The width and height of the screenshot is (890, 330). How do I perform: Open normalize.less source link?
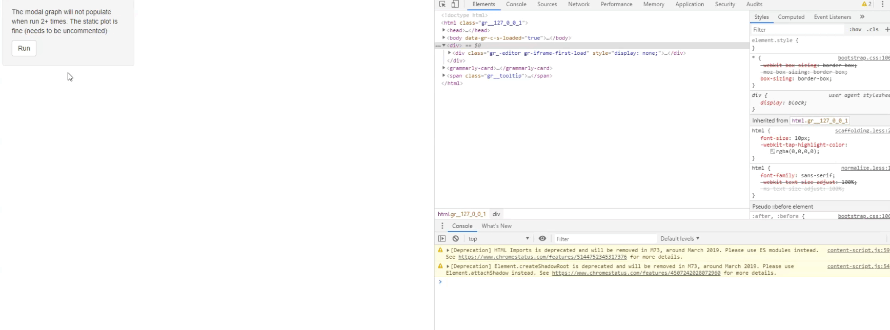865,168
